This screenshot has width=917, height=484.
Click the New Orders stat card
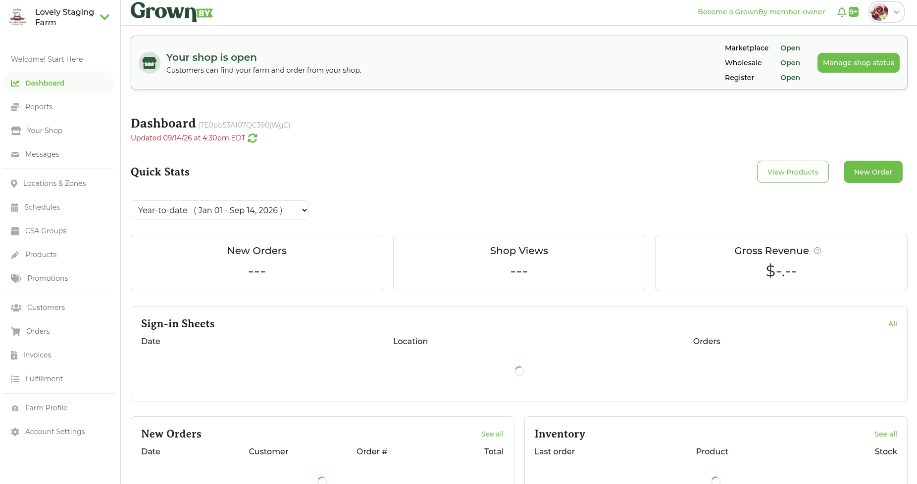click(257, 263)
